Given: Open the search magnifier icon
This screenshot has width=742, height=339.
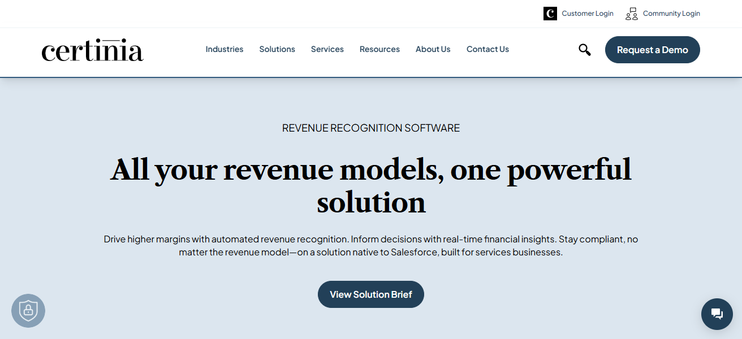Looking at the screenshot, I should click(x=584, y=50).
